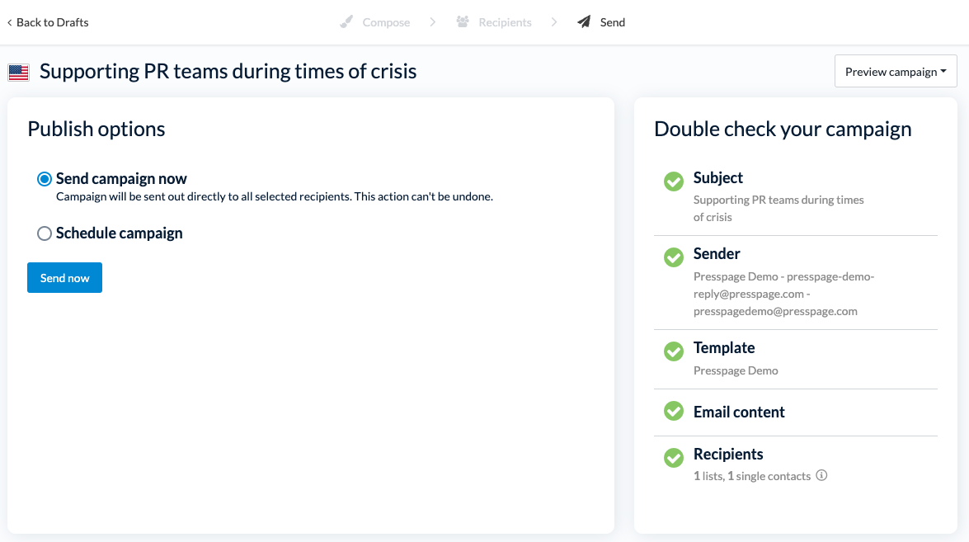
Task: Go to the Recipients step
Action: (505, 22)
